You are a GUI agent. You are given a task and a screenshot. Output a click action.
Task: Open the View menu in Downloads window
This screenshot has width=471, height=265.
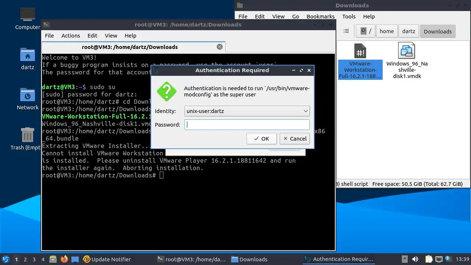pyautogui.click(x=278, y=17)
